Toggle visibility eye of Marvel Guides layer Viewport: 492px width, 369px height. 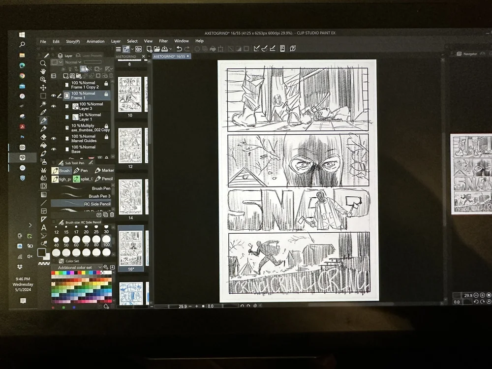coord(53,138)
